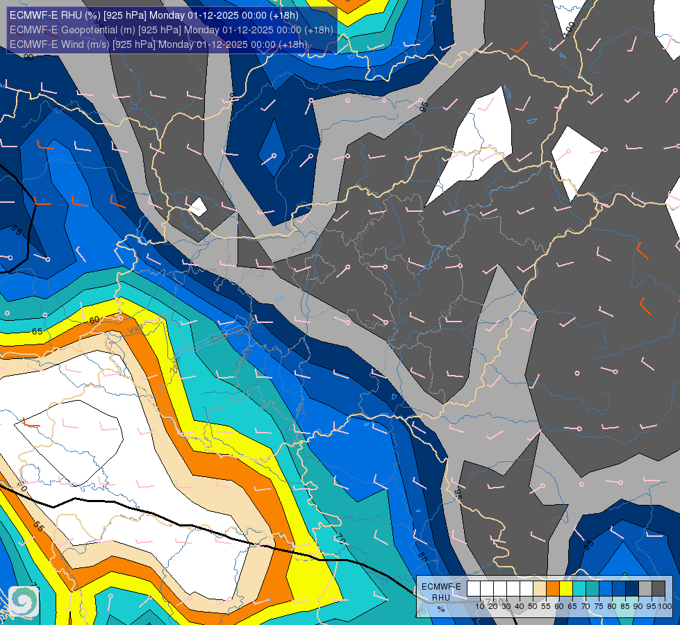
Task: Click the '60' contour label on the map
Action: [94, 320]
